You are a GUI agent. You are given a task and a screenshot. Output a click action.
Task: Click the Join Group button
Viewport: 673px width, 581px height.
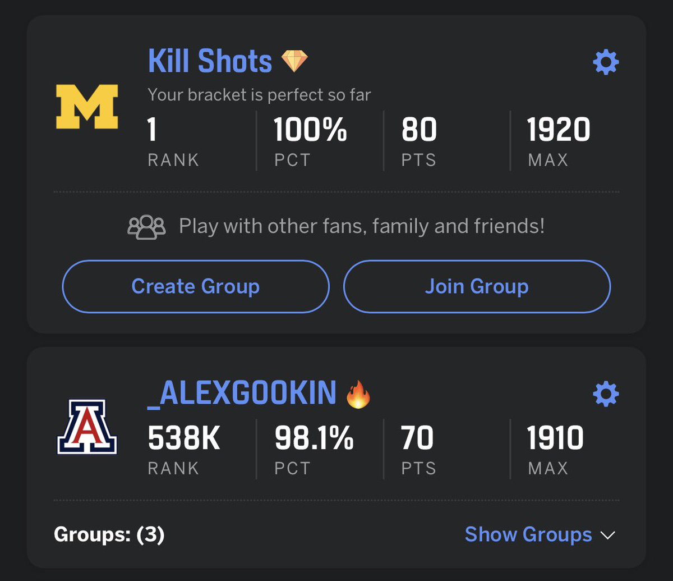point(477,286)
